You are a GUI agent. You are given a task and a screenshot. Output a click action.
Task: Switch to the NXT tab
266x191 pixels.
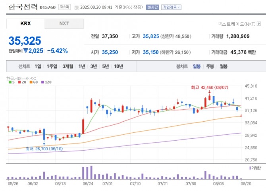(x=64, y=23)
